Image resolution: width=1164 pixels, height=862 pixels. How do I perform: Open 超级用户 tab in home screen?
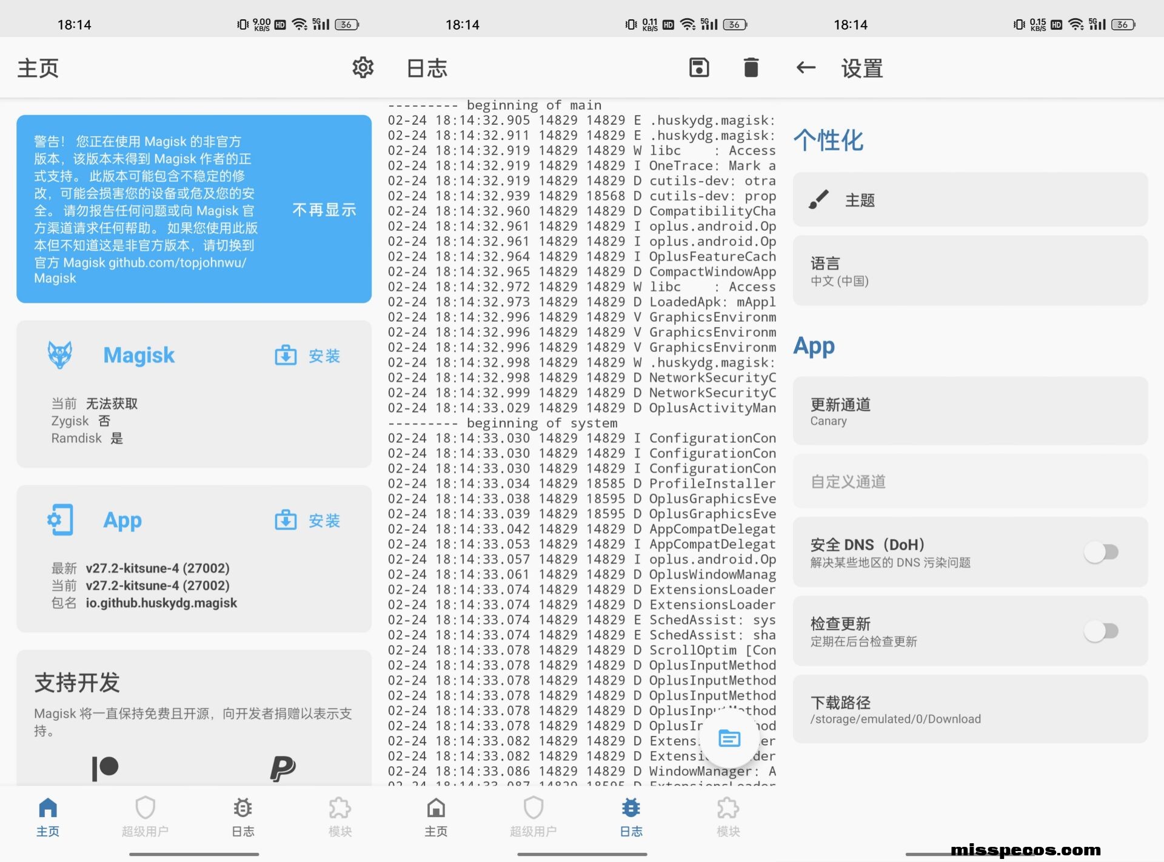(145, 817)
